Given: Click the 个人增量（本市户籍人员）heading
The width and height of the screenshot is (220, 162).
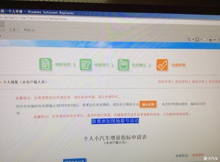Looking at the screenshot, I should pos(25,82).
